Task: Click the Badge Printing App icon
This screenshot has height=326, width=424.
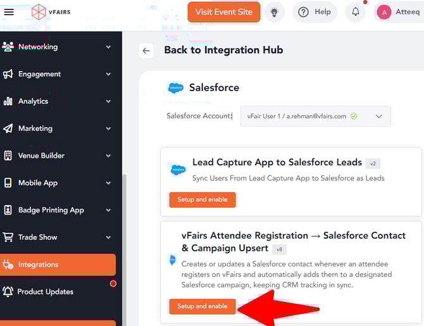Action: (x=8, y=210)
